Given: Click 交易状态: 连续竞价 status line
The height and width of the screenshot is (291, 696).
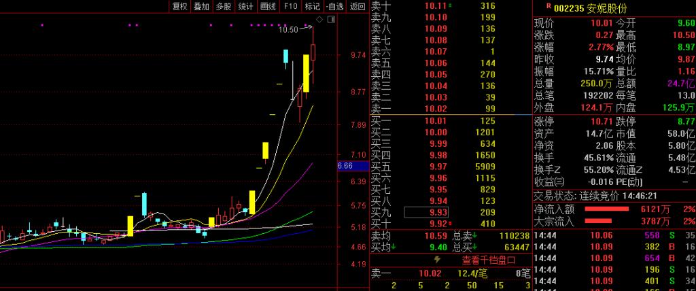Looking at the screenshot, I should (x=595, y=196).
